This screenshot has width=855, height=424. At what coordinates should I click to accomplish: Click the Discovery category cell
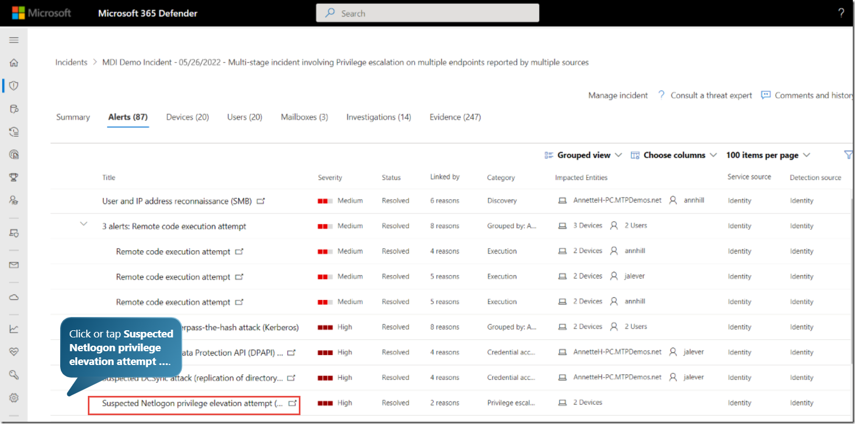[502, 201]
